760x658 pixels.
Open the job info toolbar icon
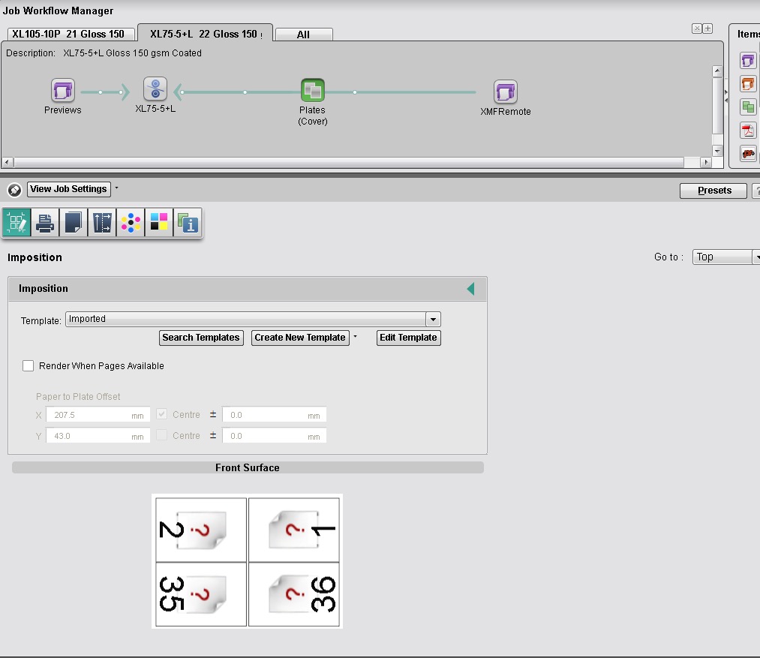188,223
